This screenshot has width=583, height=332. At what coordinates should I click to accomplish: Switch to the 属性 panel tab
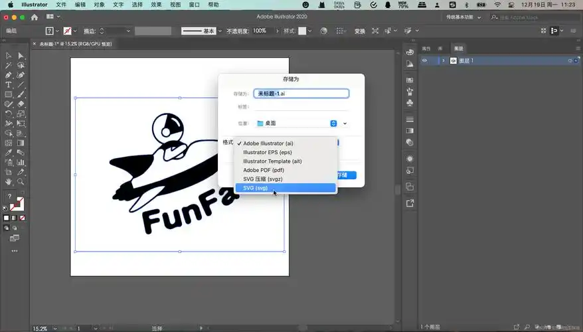(426, 48)
